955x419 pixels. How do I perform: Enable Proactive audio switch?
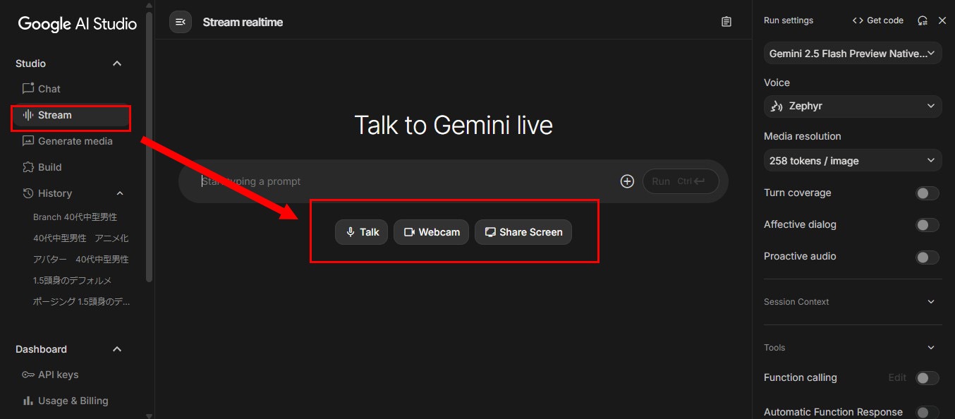point(927,257)
